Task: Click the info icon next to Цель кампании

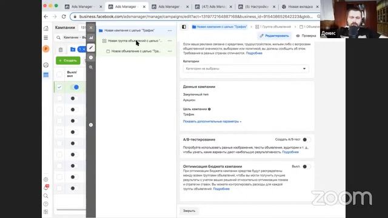Action: [x=209, y=109]
